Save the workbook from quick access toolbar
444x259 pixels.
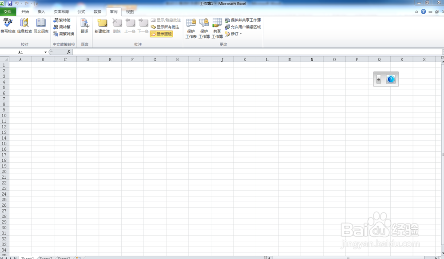(x=10, y=4)
